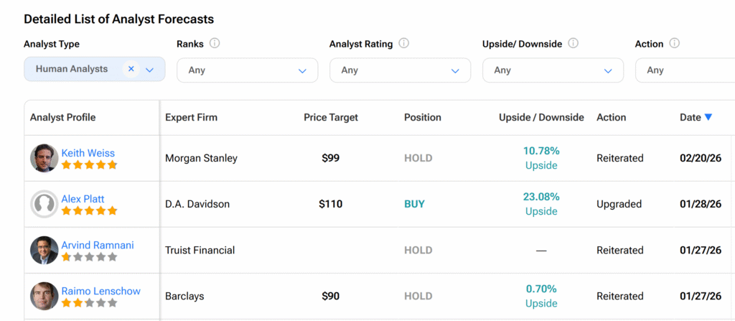This screenshot has height=321, width=735.
Task: Expand the Analyst Type dropdown
Action: pyautogui.click(x=150, y=70)
